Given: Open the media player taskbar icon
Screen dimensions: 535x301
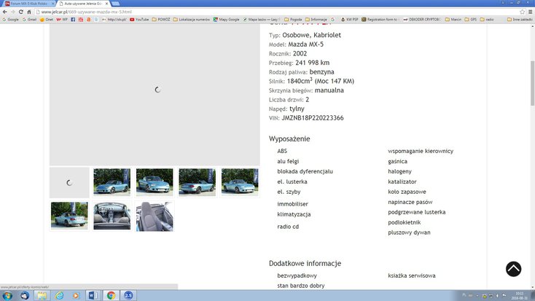Looking at the screenshot, I should pyautogui.click(x=76, y=296).
